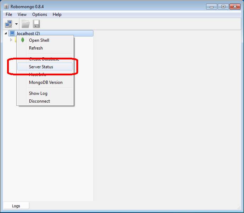Open the Options menu
244x213 pixels.
40,15
